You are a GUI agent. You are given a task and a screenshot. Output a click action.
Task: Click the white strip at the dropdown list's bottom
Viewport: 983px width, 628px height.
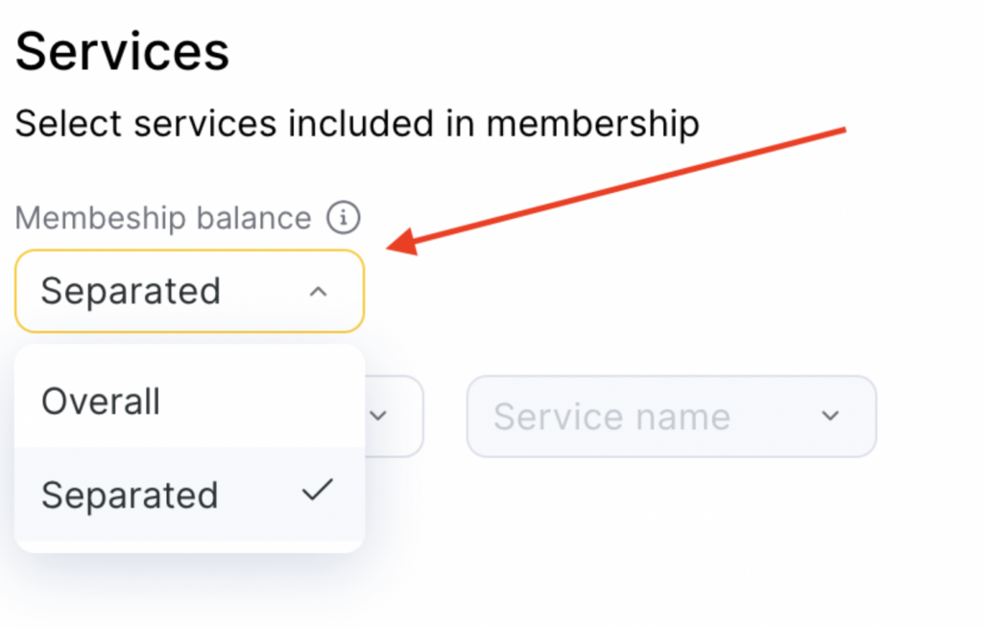coord(189,546)
